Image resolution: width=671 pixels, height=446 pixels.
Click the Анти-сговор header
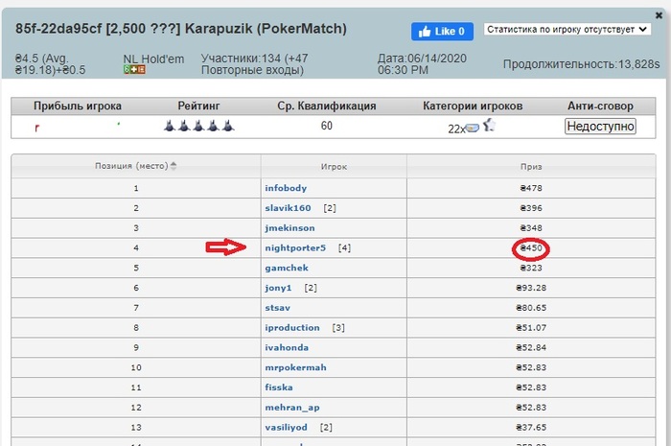point(600,106)
